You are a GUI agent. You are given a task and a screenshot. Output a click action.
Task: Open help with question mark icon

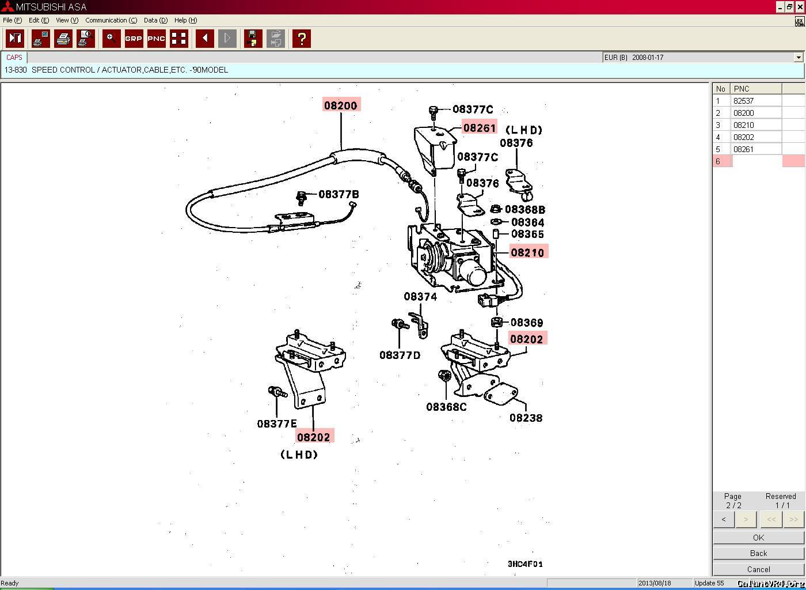click(301, 39)
